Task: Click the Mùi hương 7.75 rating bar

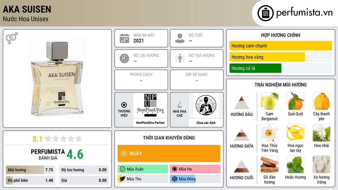Action: point(30,170)
